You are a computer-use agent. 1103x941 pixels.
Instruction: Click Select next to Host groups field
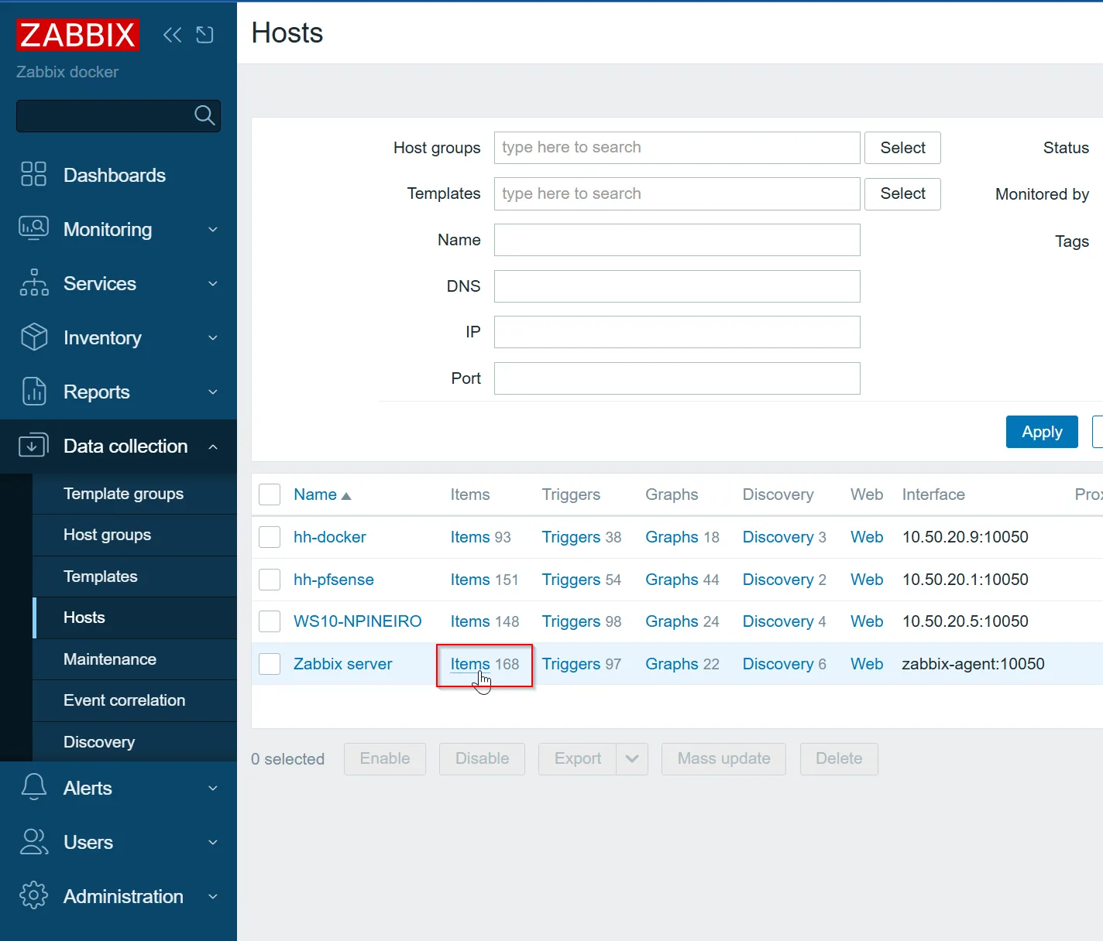pyautogui.click(x=902, y=148)
